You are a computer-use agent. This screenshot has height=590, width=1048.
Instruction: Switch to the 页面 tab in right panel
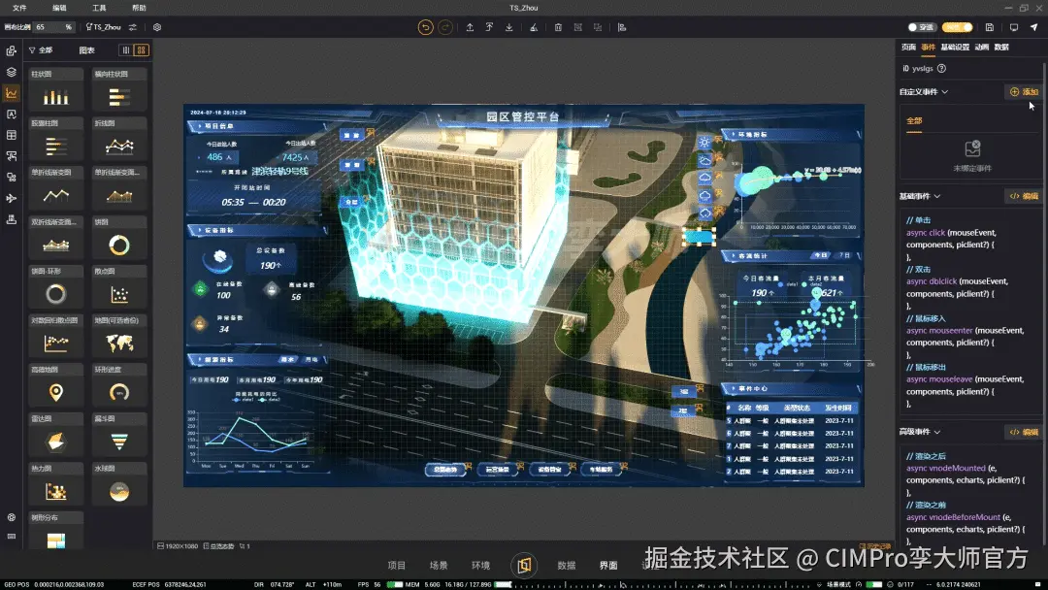click(x=908, y=47)
